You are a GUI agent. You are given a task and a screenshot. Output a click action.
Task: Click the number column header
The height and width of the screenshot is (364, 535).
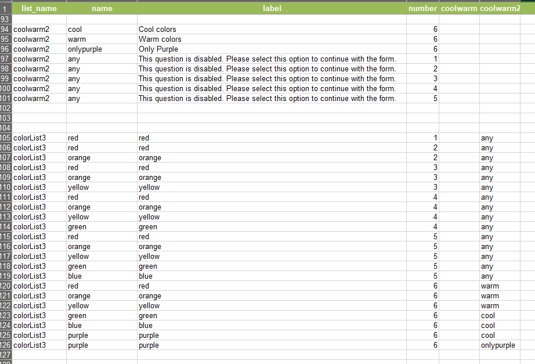pyautogui.click(x=422, y=8)
